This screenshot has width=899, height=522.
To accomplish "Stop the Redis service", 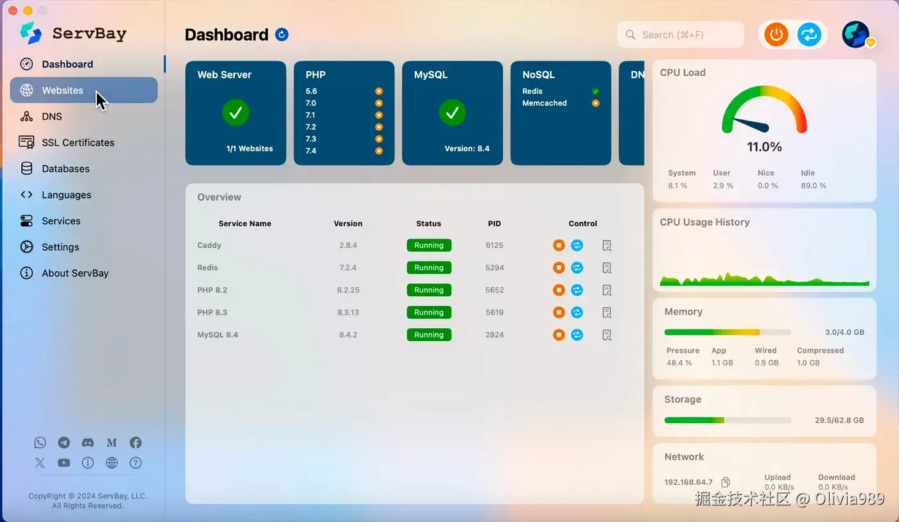I will [559, 267].
